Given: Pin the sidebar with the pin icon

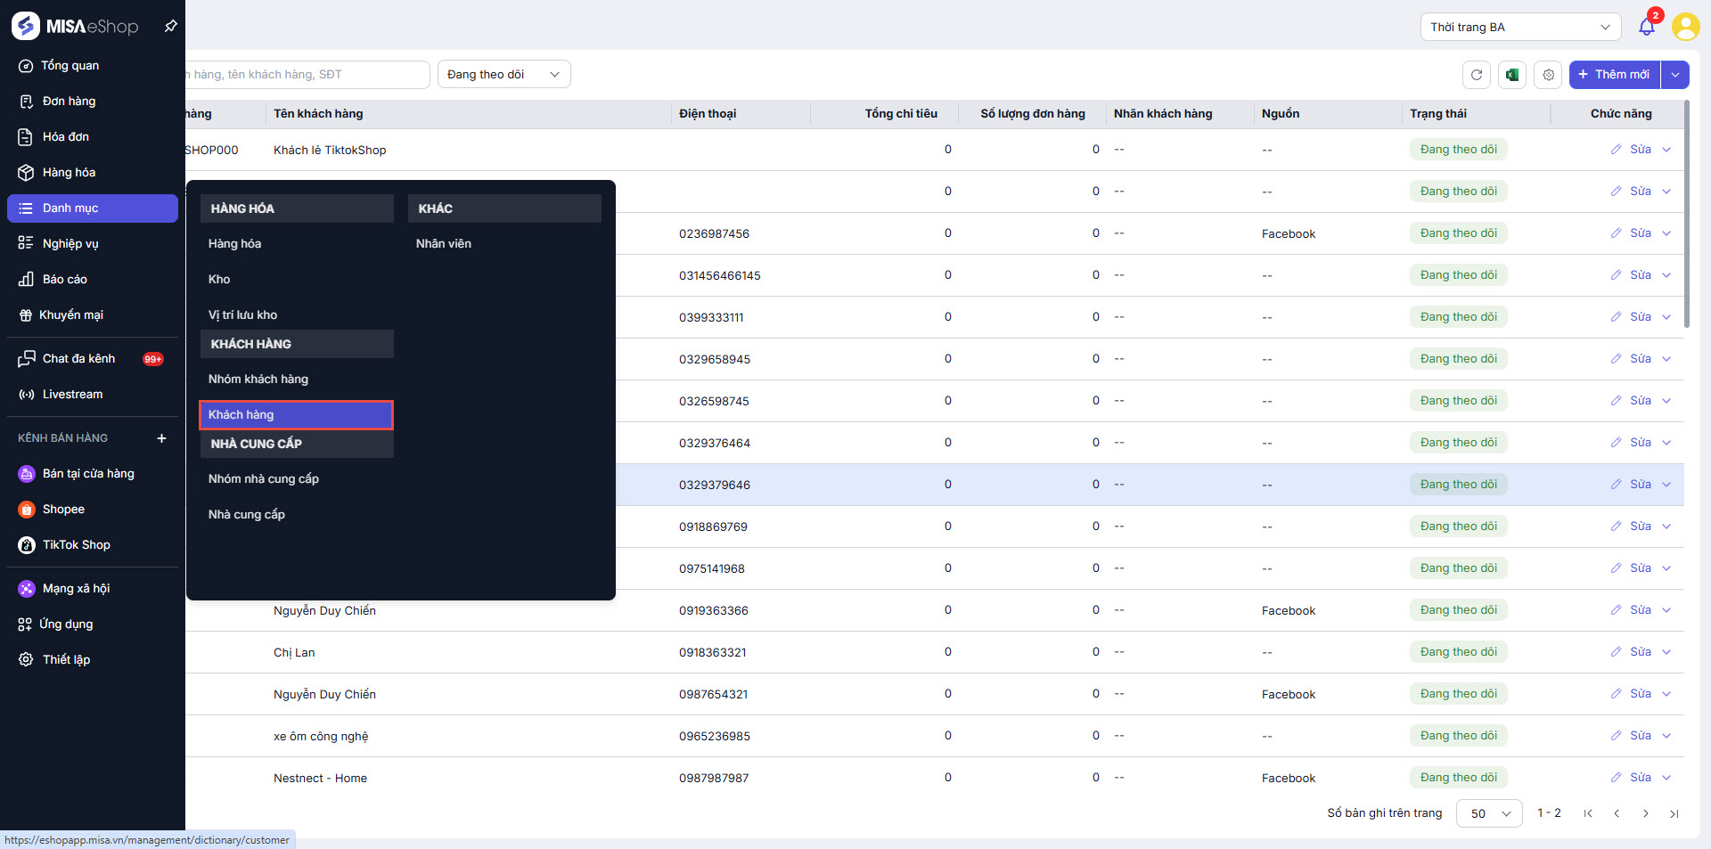Looking at the screenshot, I should pos(170,27).
